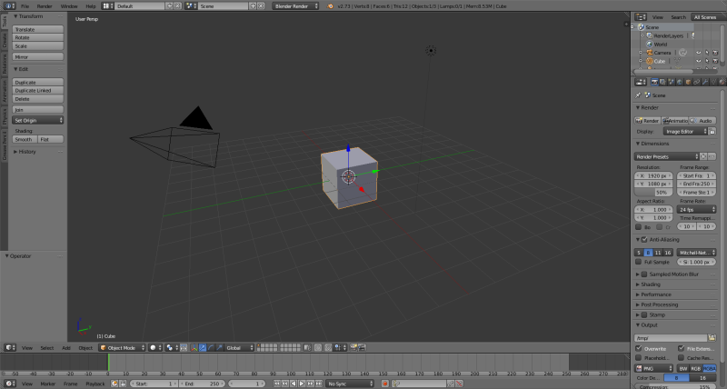Open the Object Mode dropdown
This screenshot has width=727, height=389.
[122, 347]
